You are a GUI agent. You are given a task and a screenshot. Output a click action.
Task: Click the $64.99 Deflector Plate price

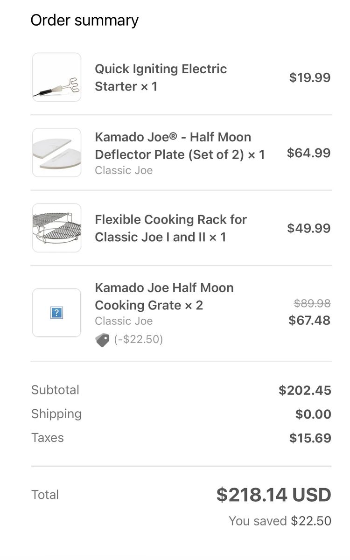(x=308, y=153)
